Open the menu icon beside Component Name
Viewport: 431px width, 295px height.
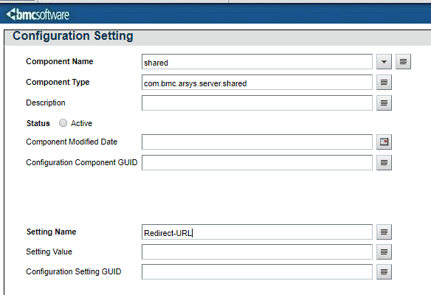pyautogui.click(x=403, y=61)
